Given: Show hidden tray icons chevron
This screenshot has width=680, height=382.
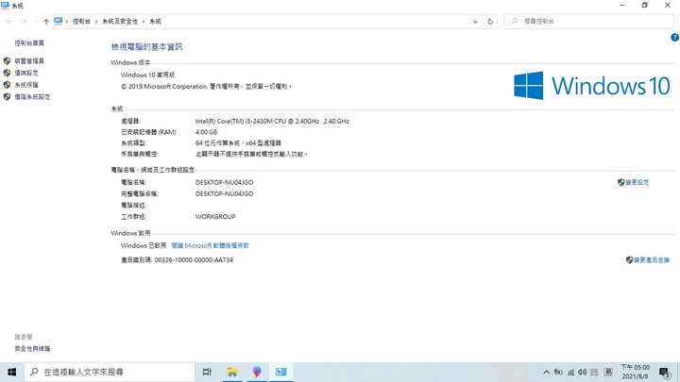Looking at the screenshot, I should [547, 372].
